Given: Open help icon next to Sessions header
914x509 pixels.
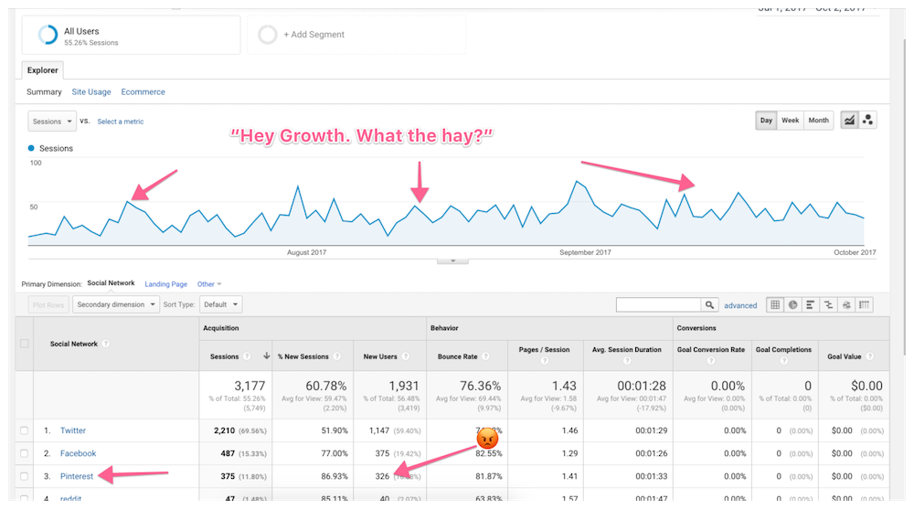Looking at the screenshot, I should coord(247,356).
